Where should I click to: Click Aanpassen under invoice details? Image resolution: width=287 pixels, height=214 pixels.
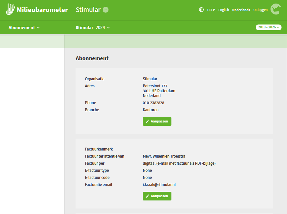(x=157, y=196)
